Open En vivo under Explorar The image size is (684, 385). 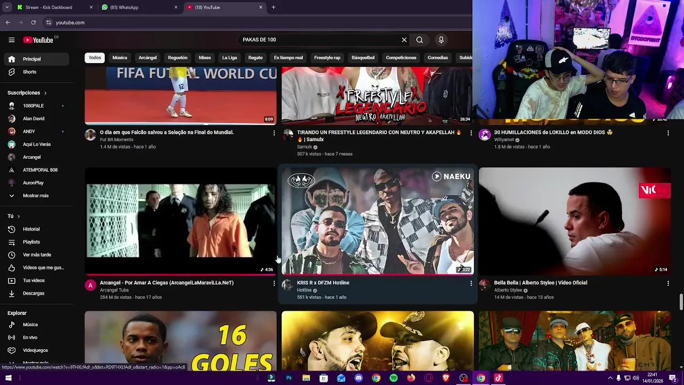pyautogui.click(x=37, y=337)
